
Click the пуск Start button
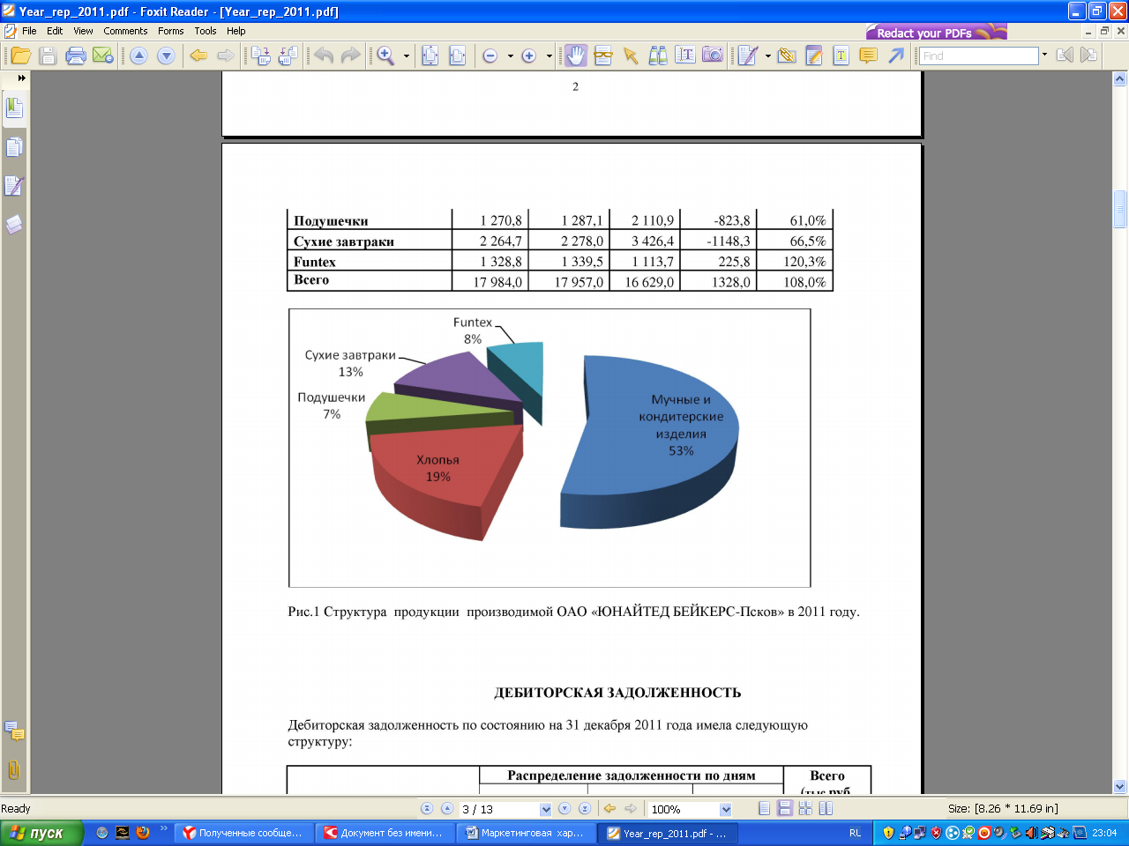click(x=41, y=833)
